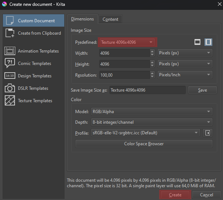Open the Color Space Browser
This screenshot has width=223, height=200.
click(x=143, y=144)
